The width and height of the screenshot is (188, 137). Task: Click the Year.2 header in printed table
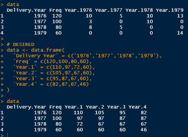pos(95,107)
